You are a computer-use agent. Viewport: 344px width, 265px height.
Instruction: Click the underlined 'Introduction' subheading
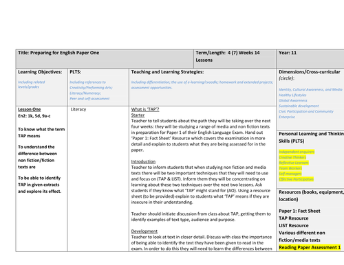tap(143, 161)
